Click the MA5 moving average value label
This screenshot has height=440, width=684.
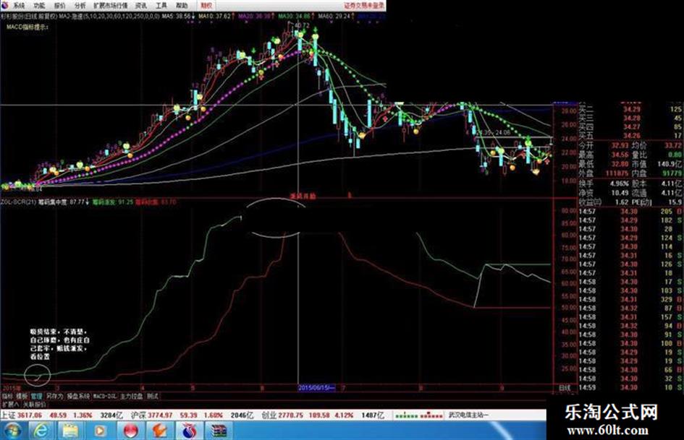tap(176, 16)
